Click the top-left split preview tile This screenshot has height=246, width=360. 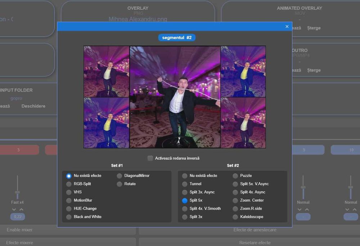click(106, 72)
